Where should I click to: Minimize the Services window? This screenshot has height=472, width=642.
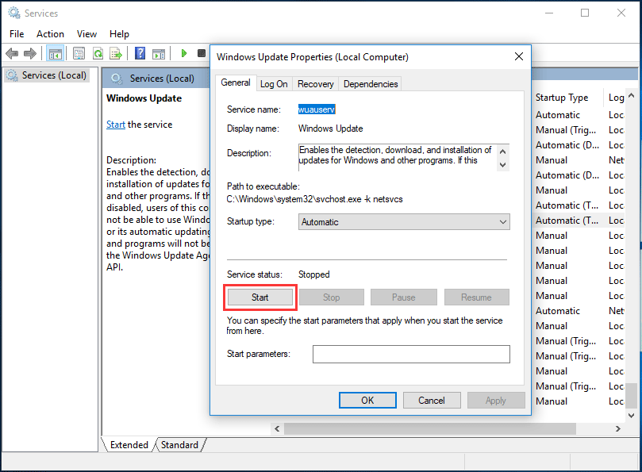549,13
